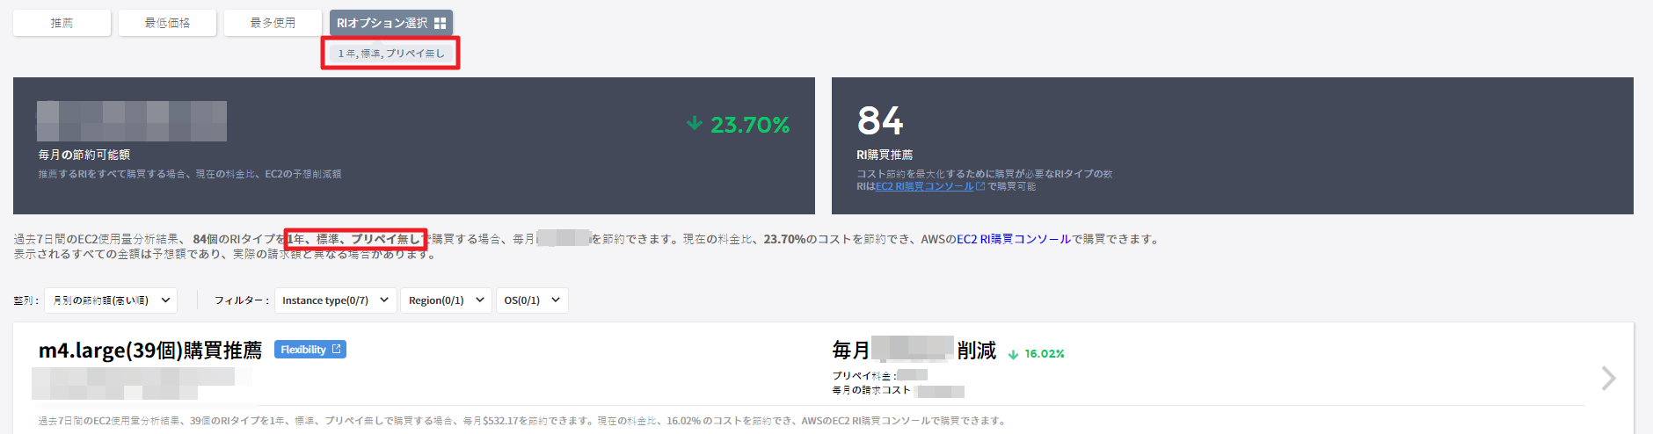Click the caret arrow in the 月別の節約額 sort box
Image resolution: width=1653 pixels, height=434 pixels.
pos(165,300)
